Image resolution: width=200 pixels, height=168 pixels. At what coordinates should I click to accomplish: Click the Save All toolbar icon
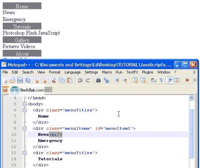pos(28,80)
